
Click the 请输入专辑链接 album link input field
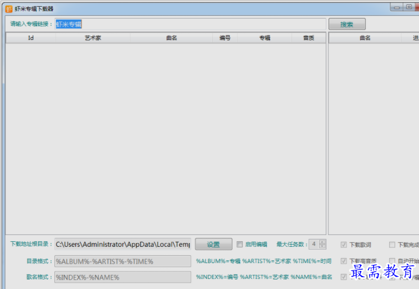pyautogui.click(x=190, y=24)
